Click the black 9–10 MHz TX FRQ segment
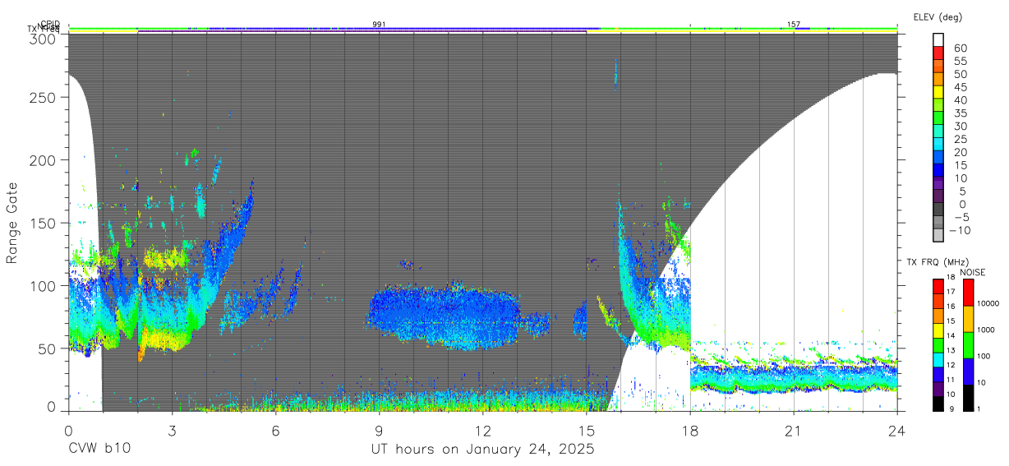 (x=938, y=404)
